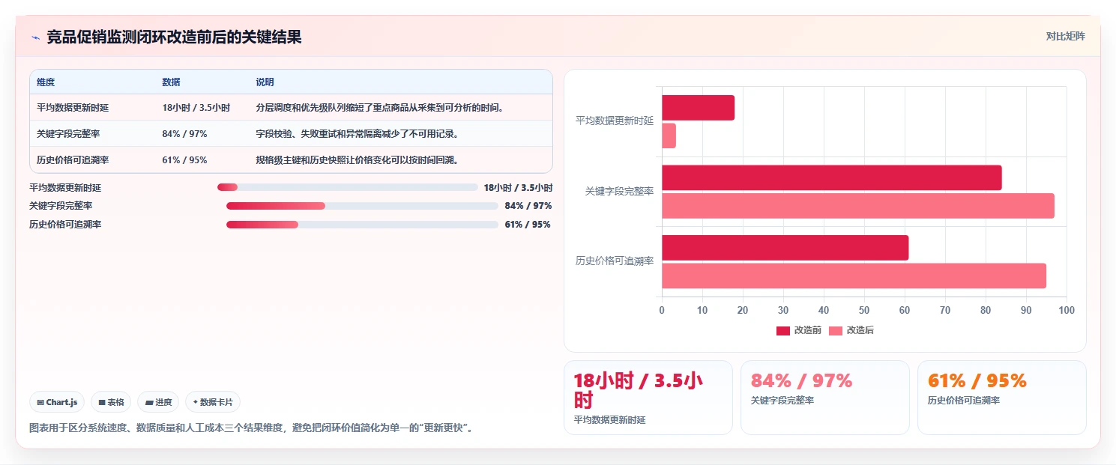Click the light 改造后 chart bar for 平均数据更新时延
Viewport: 1116px width, 465px height.
[x=669, y=136]
